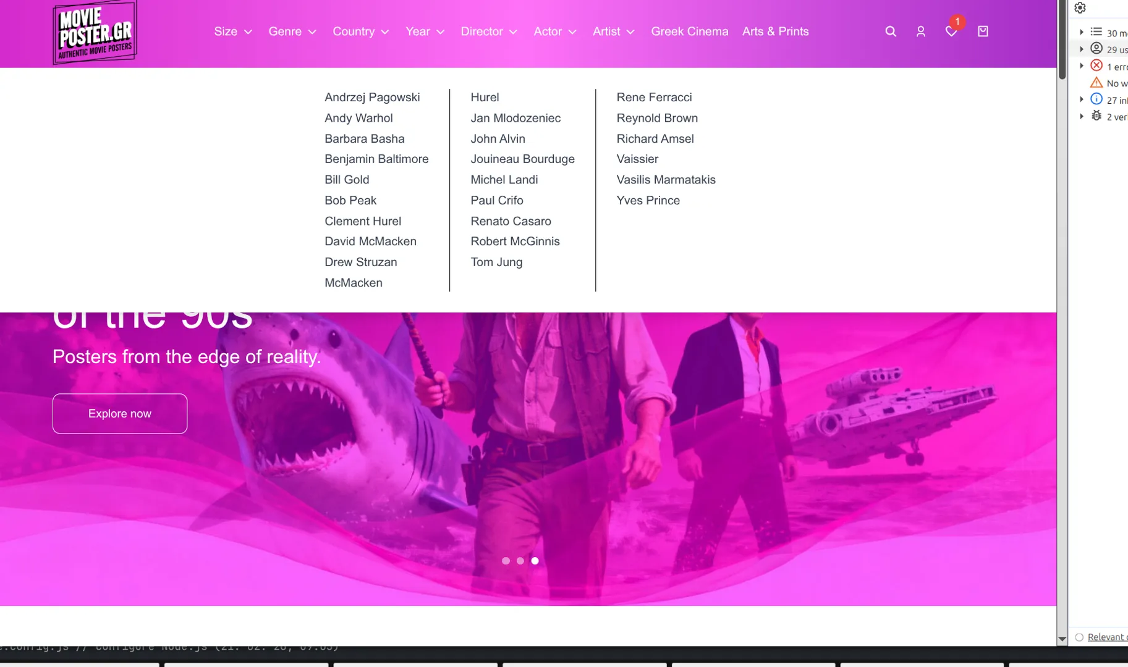Click the red error circle icon
Viewport: 1128px width, 667px height.
[x=1096, y=65]
